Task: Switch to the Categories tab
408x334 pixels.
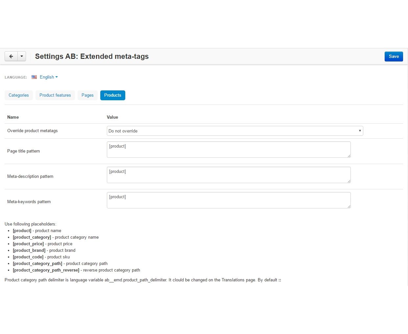Action: click(x=19, y=95)
